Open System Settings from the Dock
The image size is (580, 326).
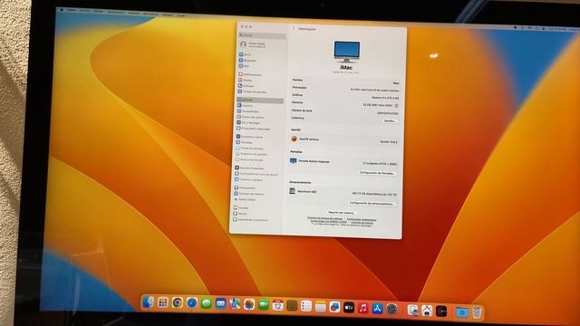[391, 308]
